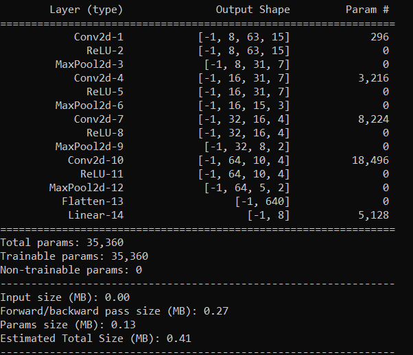
Task: Select the Flatten-13 output shape
Action: 262,201
